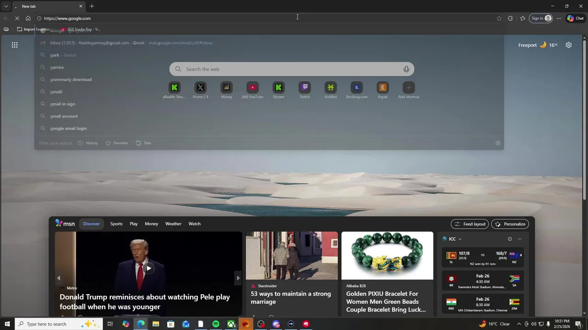
Task: Select the 'google email login' suggestion
Action: tap(269, 128)
